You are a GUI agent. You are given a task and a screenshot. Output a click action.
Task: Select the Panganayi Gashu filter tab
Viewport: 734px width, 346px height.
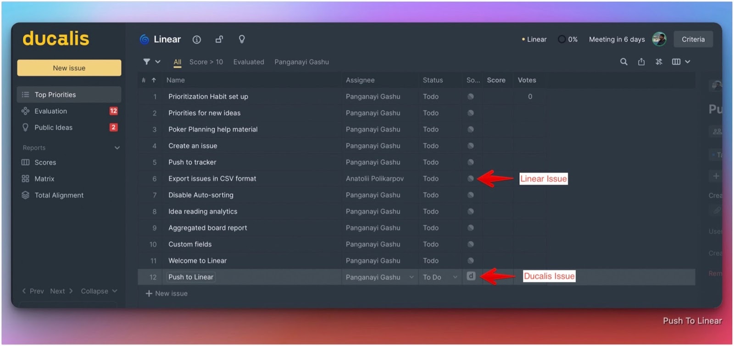301,62
